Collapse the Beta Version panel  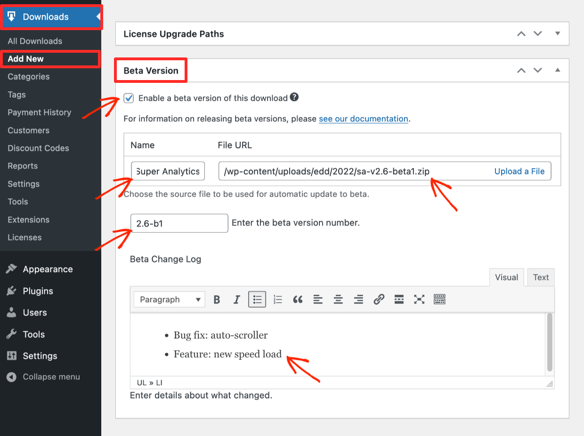coord(558,70)
